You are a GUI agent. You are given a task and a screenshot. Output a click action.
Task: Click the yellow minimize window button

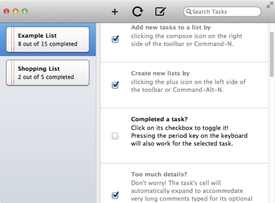16,11
